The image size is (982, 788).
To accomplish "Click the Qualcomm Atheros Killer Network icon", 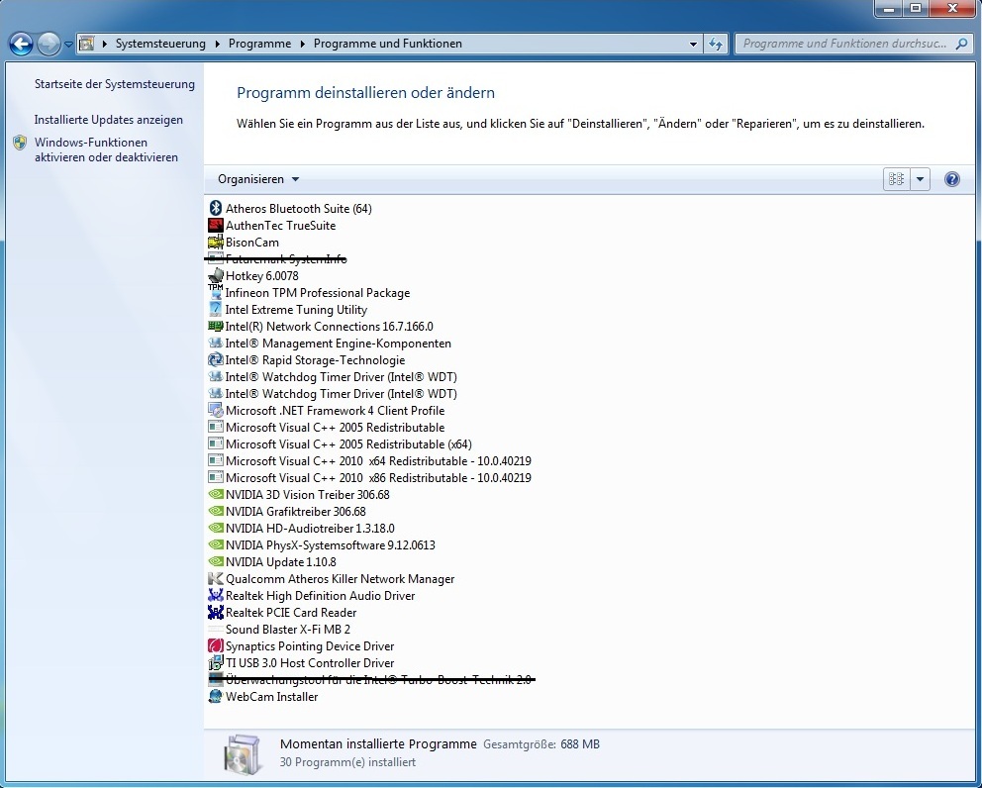I will (x=216, y=578).
